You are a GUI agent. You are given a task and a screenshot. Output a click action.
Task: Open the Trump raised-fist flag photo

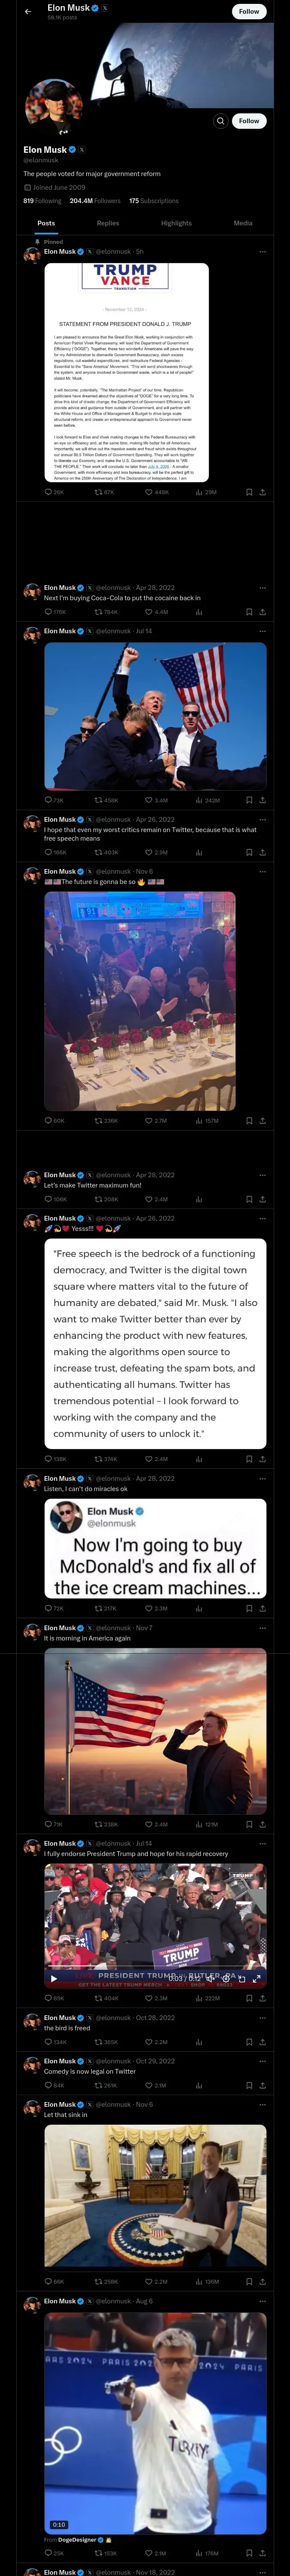(x=155, y=715)
